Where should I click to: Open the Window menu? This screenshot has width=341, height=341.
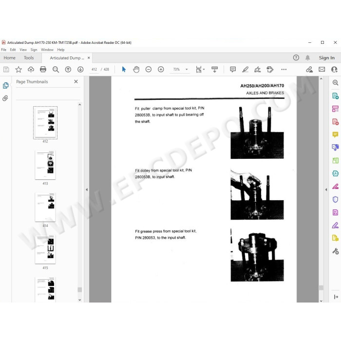pos(47,50)
